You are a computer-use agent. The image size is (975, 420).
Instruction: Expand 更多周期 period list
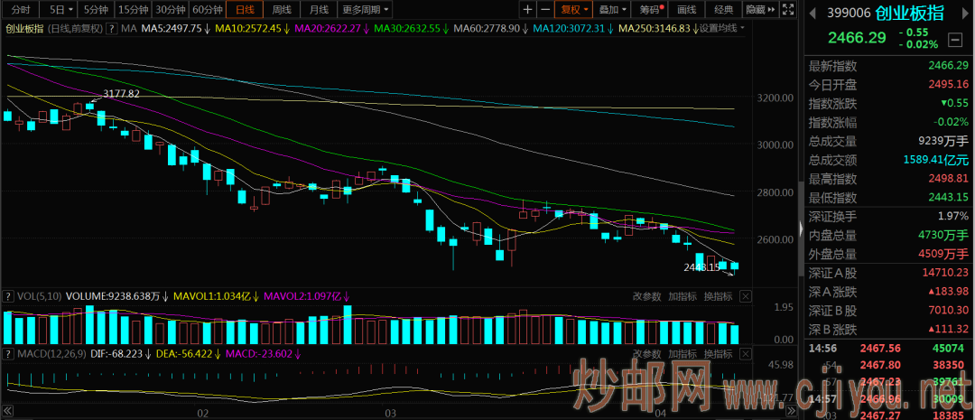tap(367, 9)
